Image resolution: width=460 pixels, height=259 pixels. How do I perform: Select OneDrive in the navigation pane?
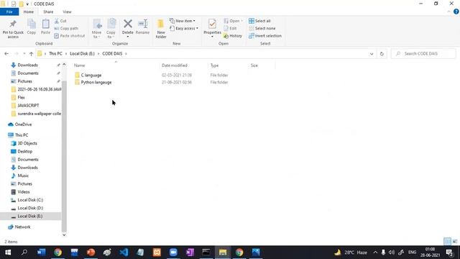click(23, 124)
